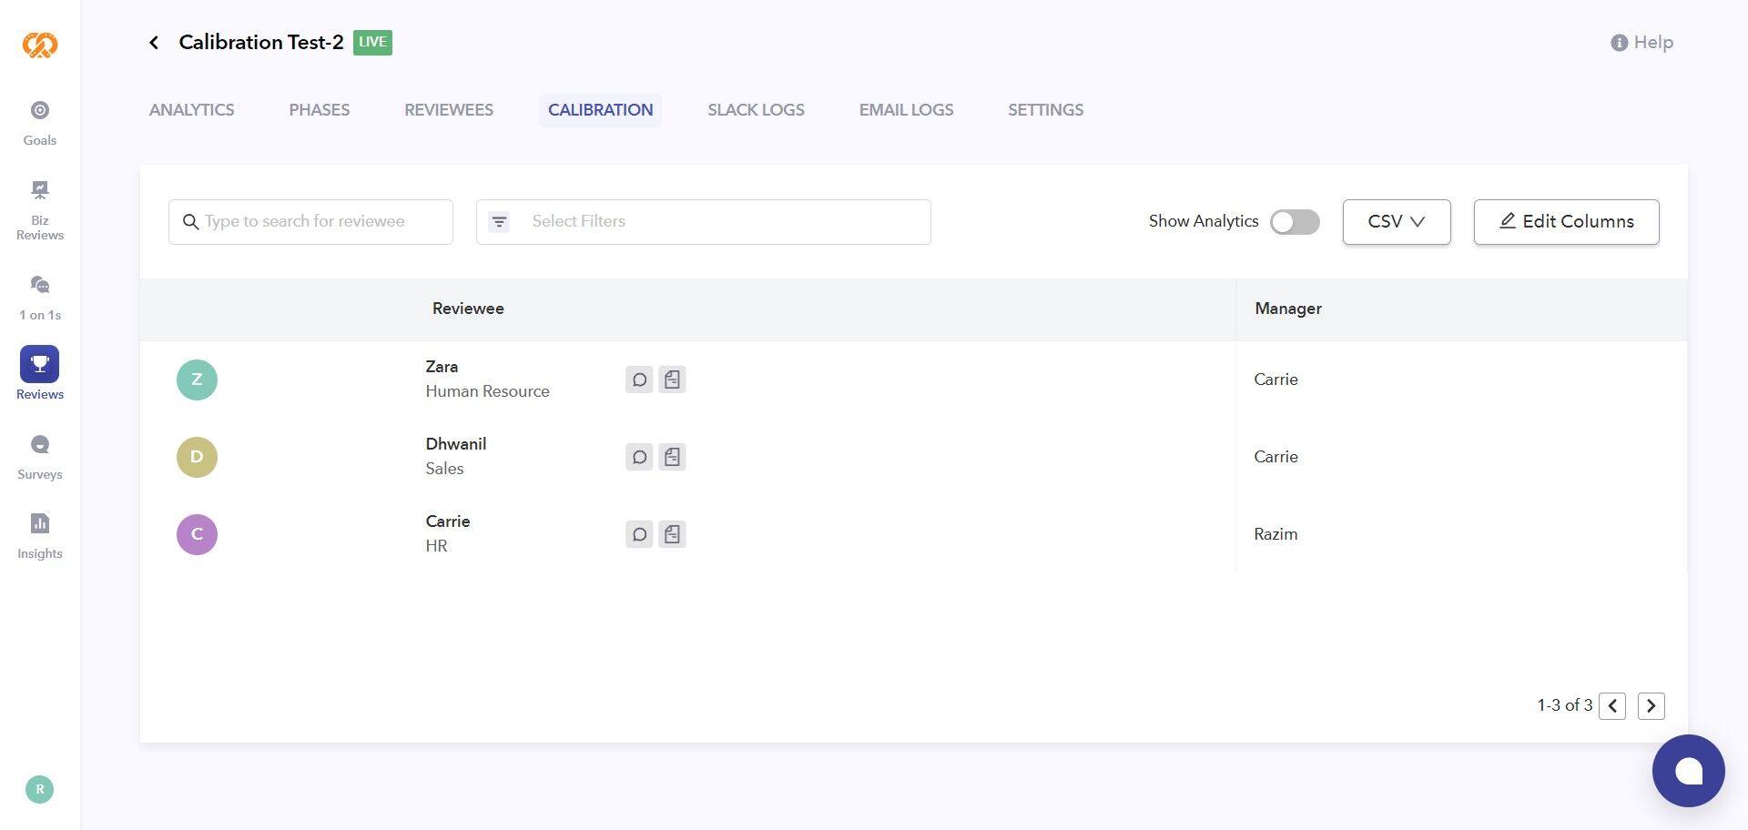Image resolution: width=1748 pixels, height=830 pixels.
Task: Enable the Show Analytics toggle
Action: (x=1295, y=222)
